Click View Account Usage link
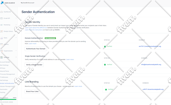The width and height of the screenshot is (171, 105). 7,102
